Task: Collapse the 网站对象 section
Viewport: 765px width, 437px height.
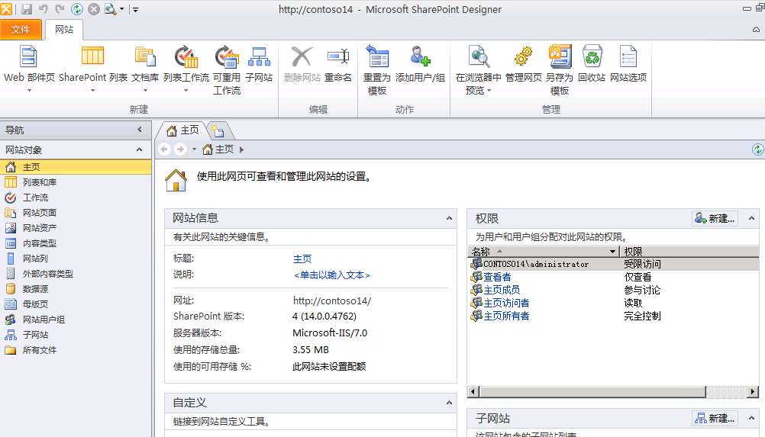Action: pyautogui.click(x=140, y=149)
